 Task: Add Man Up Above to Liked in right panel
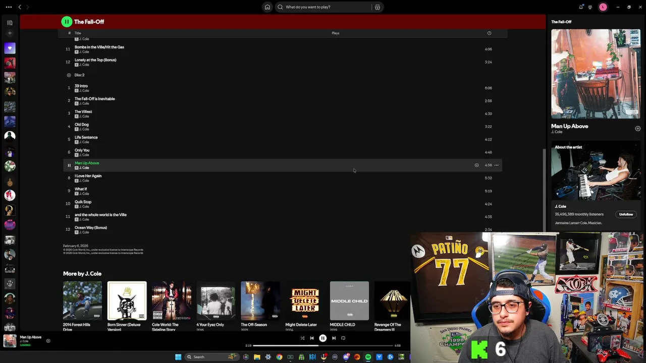coord(637,129)
